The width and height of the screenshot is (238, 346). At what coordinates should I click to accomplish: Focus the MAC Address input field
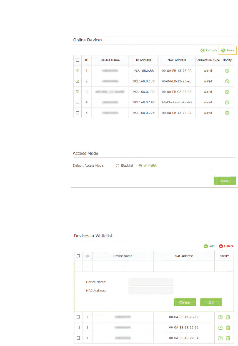click(x=151, y=291)
